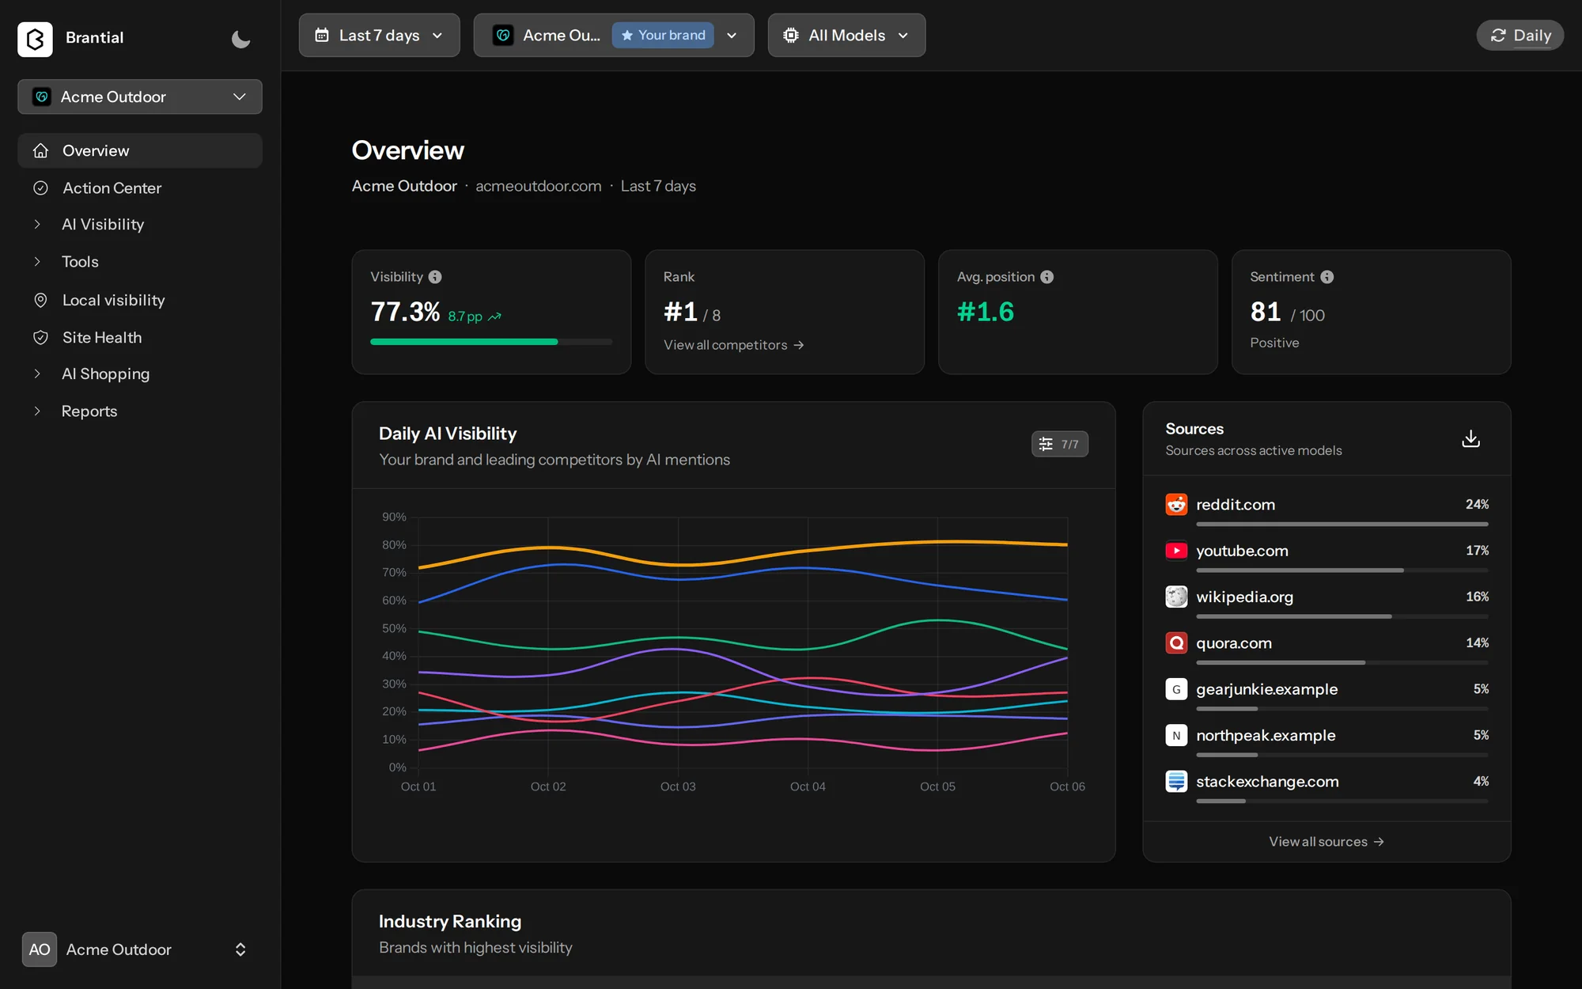Click the Your brand star badge
This screenshot has height=989, width=1582.
point(663,35)
